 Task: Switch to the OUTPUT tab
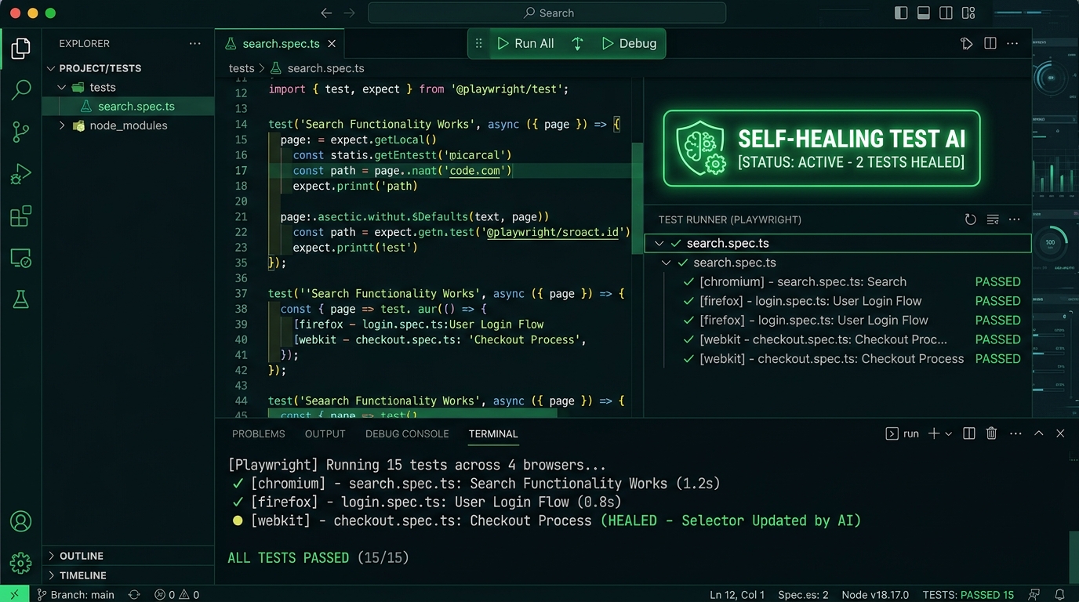(325, 433)
